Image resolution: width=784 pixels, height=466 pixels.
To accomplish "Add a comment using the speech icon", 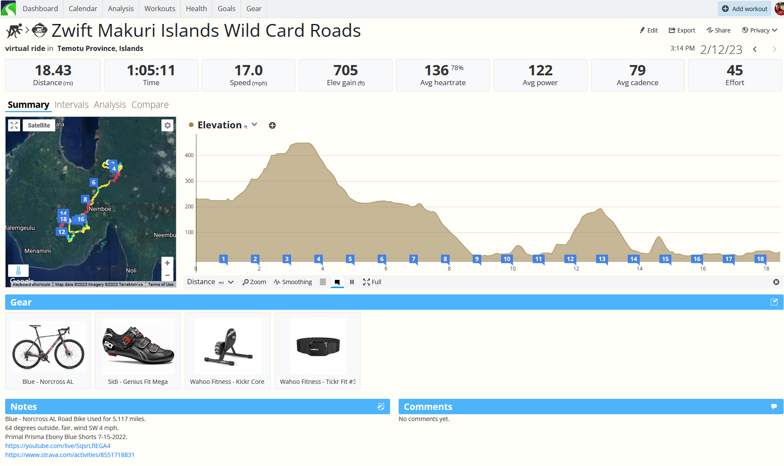I will [774, 407].
